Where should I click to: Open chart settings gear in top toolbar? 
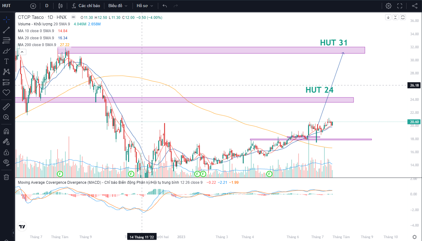coord(389,6)
